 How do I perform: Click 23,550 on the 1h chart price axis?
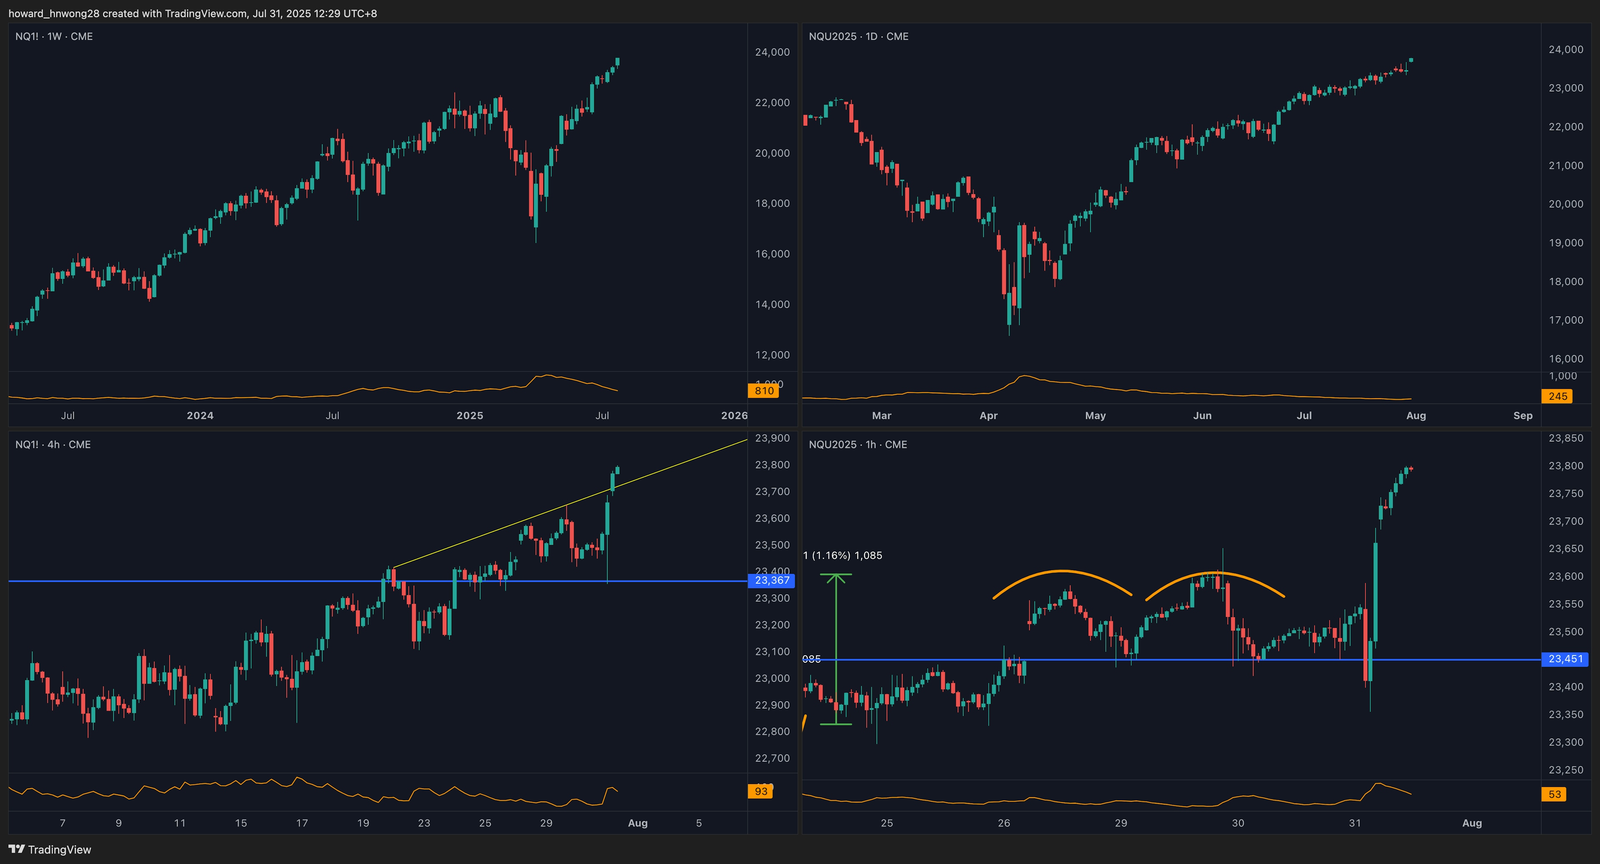coord(1566,604)
